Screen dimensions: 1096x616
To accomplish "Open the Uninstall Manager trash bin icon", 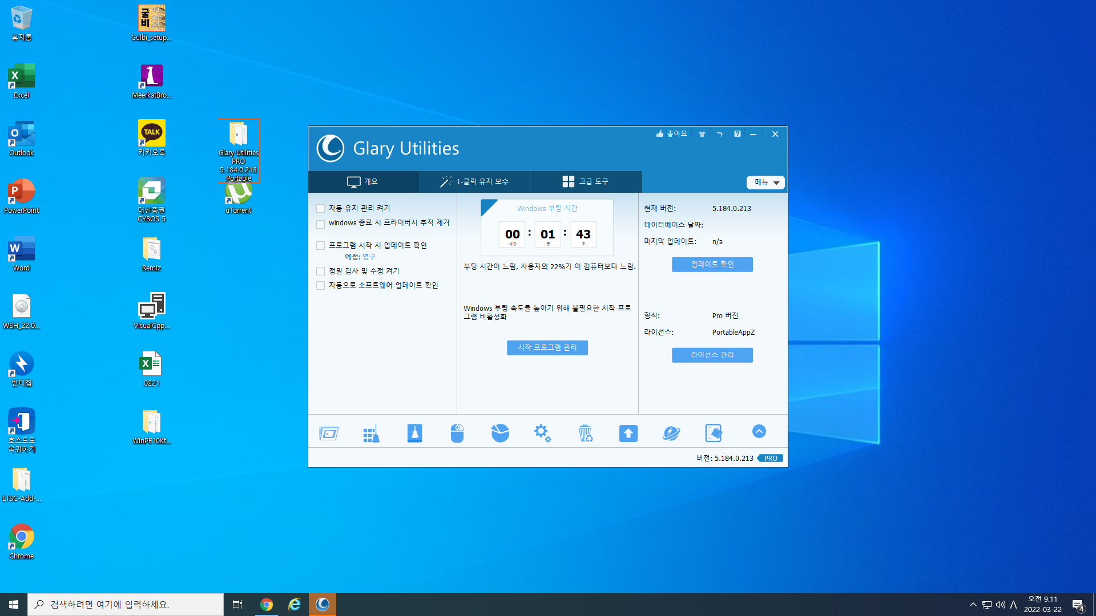I will click(585, 433).
